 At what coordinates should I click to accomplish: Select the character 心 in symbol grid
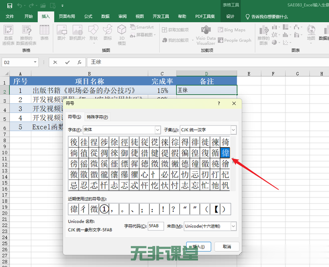click(144, 174)
